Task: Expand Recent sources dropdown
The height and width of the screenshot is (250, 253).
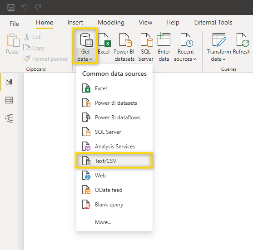Action: pos(185,47)
